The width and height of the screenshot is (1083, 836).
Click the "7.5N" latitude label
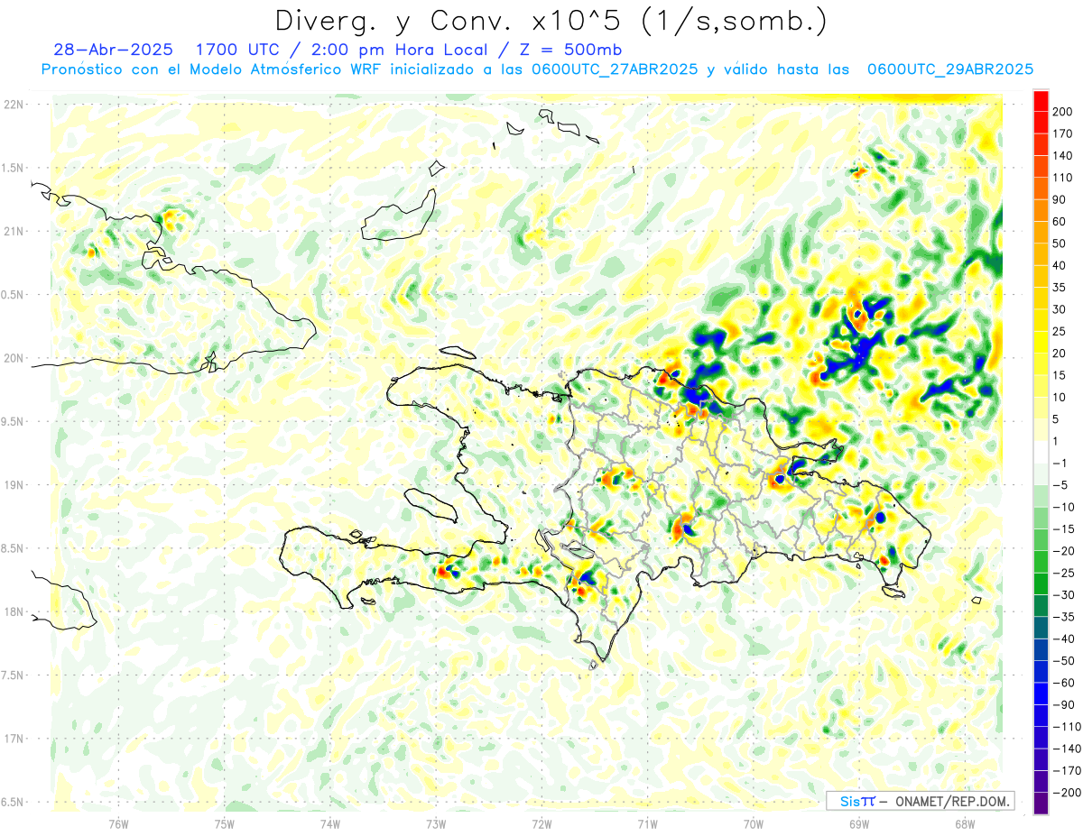click(x=14, y=675)
